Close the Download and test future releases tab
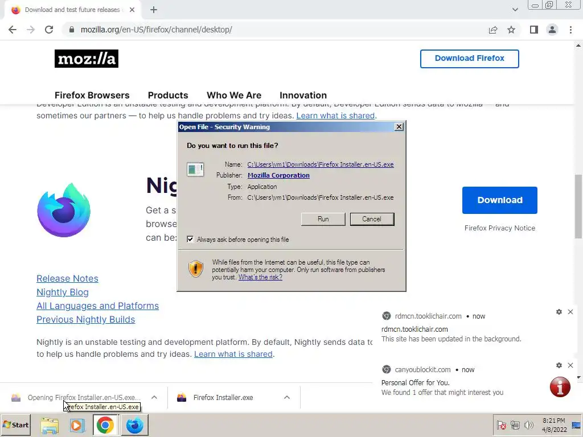The width and height of the screenshot is (583, 437). point(132,10)
